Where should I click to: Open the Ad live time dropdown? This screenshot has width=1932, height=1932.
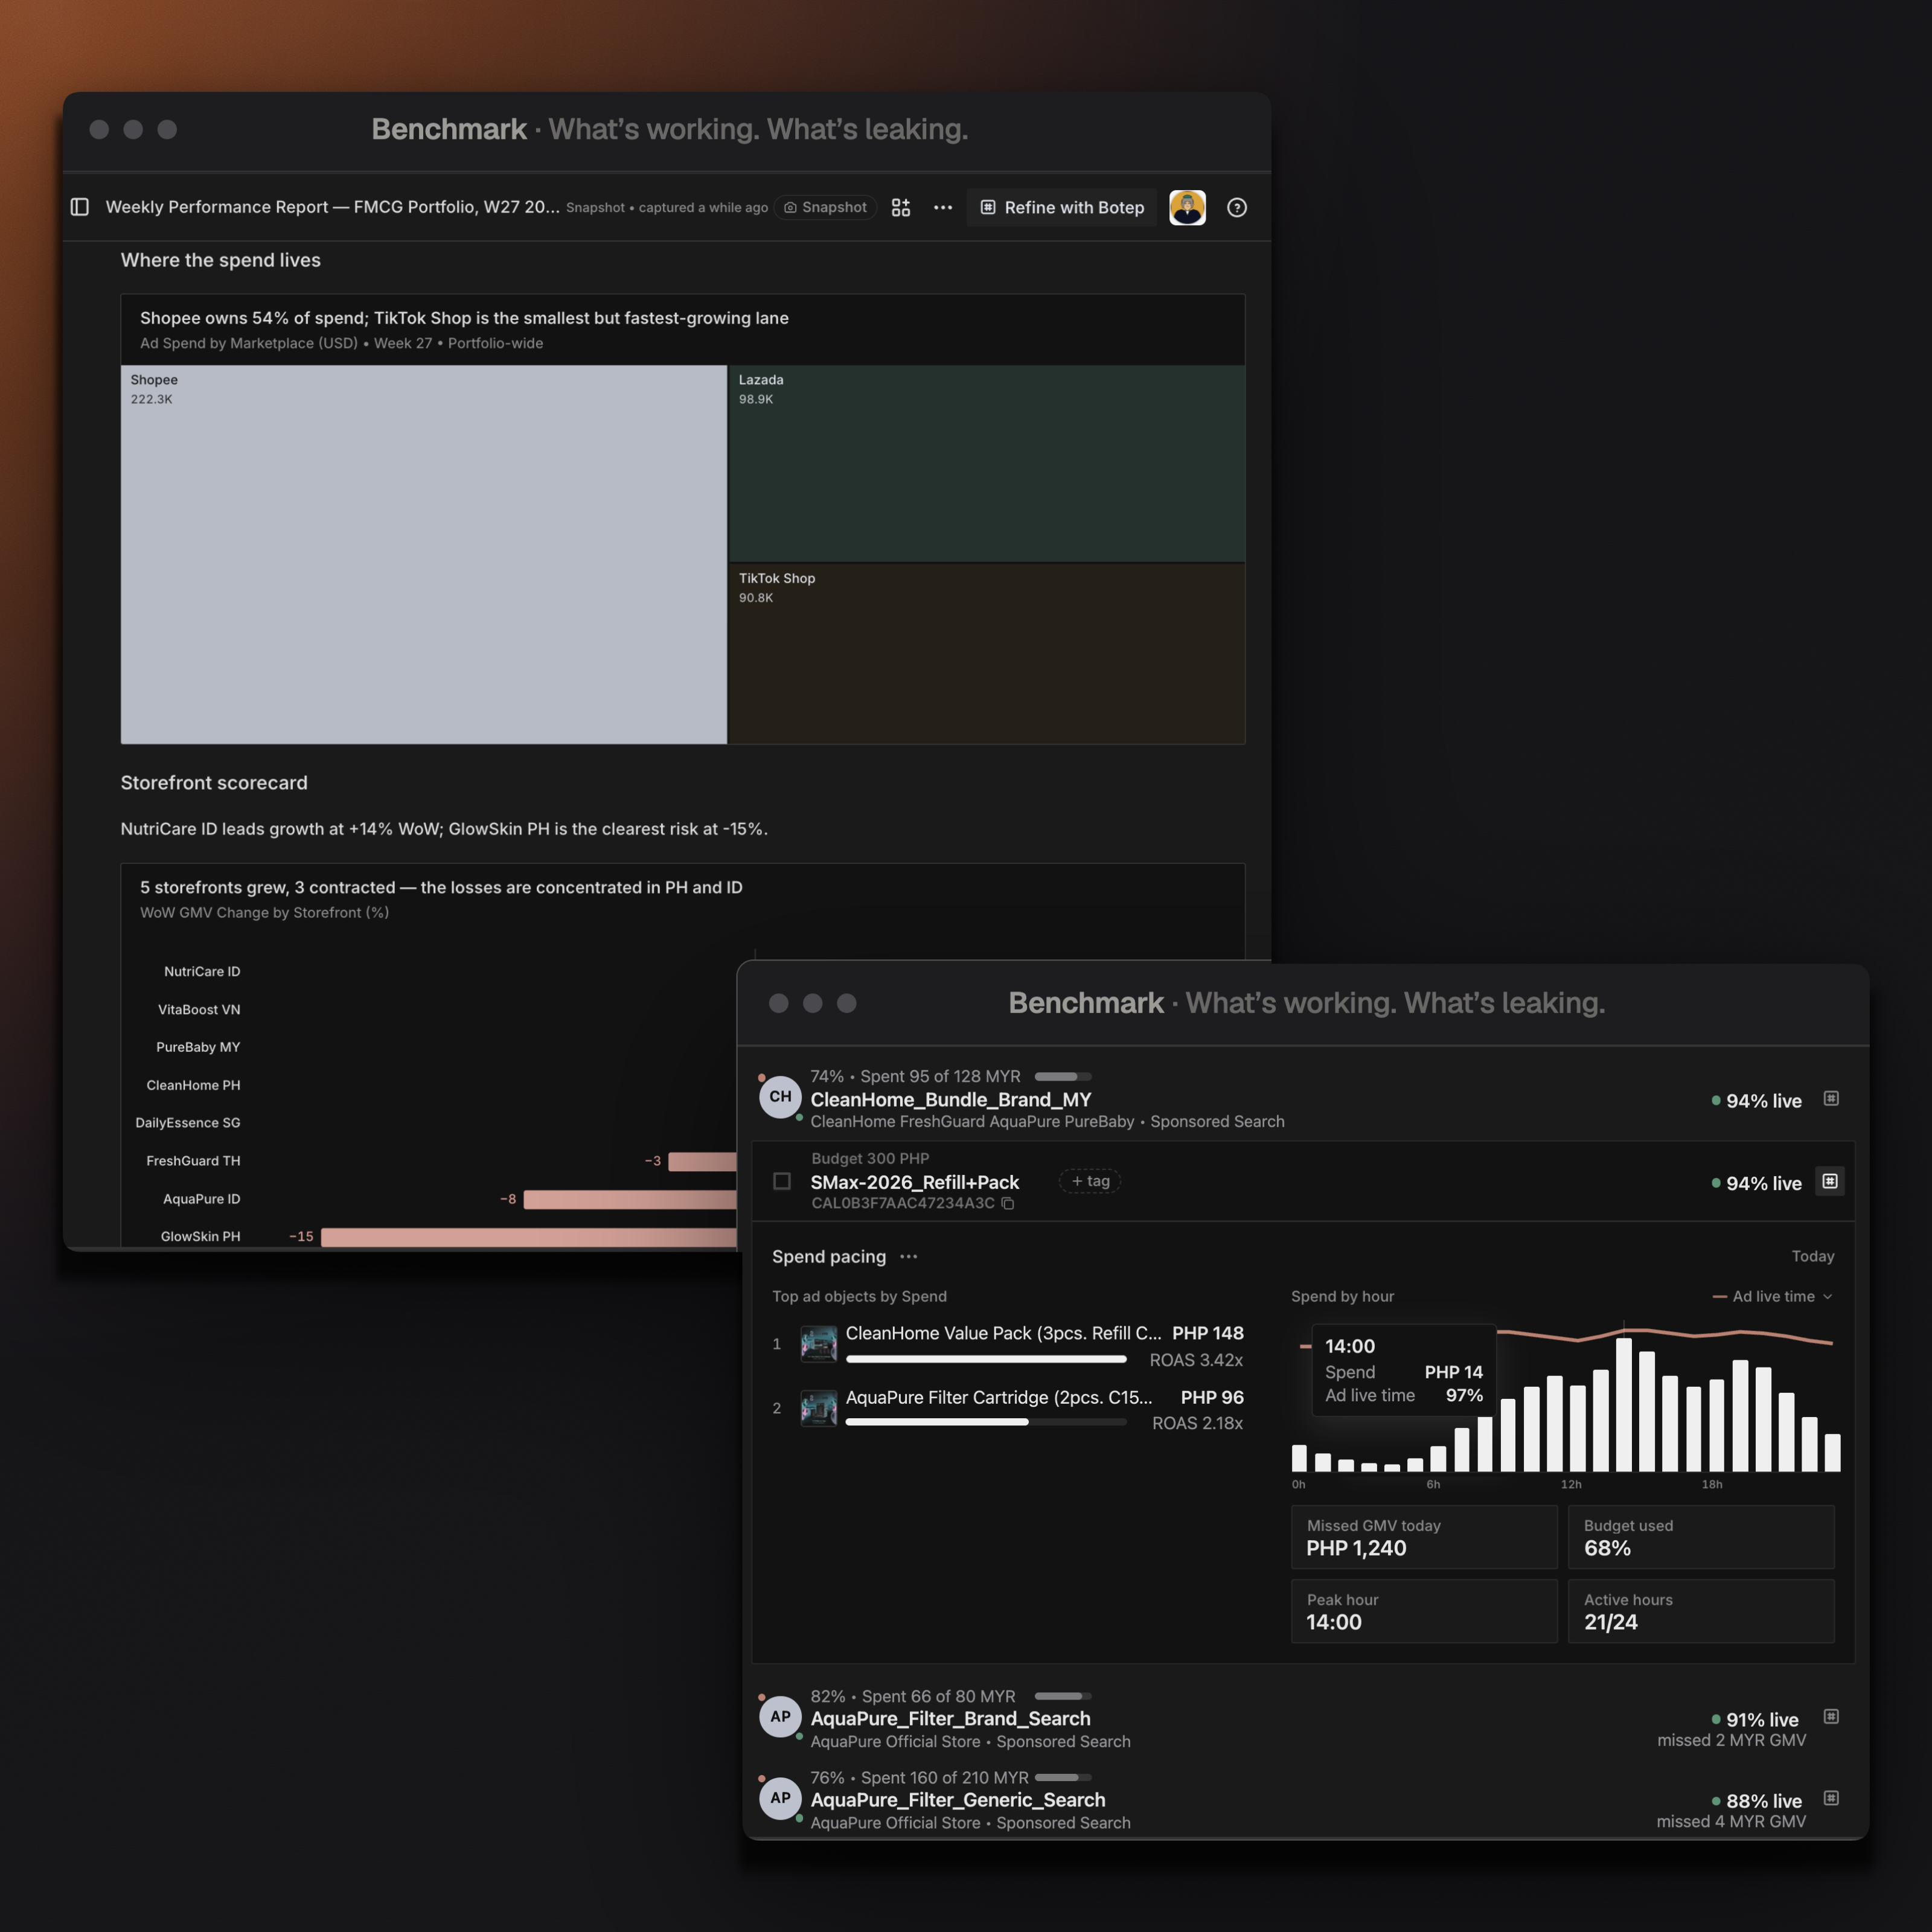point(1773,1296)
